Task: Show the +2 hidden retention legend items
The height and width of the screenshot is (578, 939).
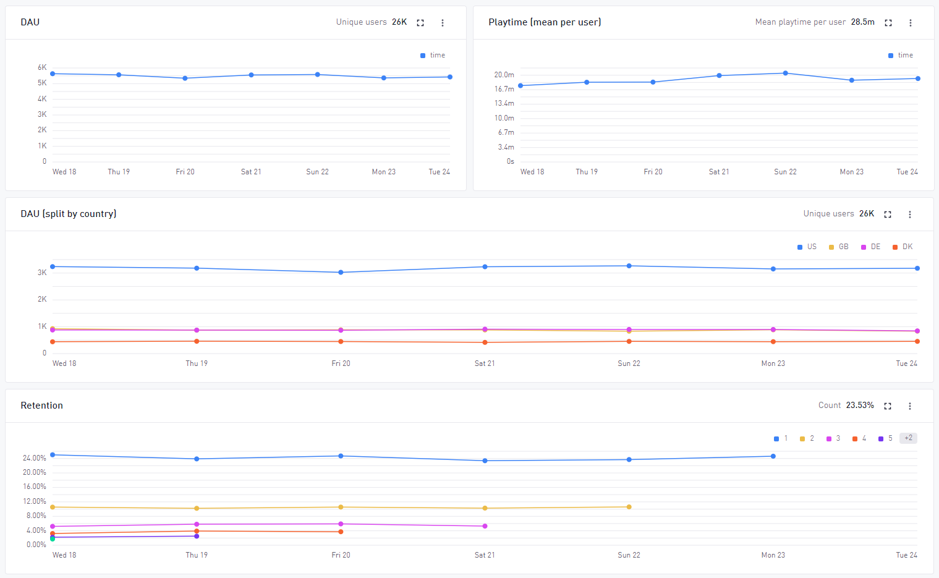Action: click(x=908, y=438)
